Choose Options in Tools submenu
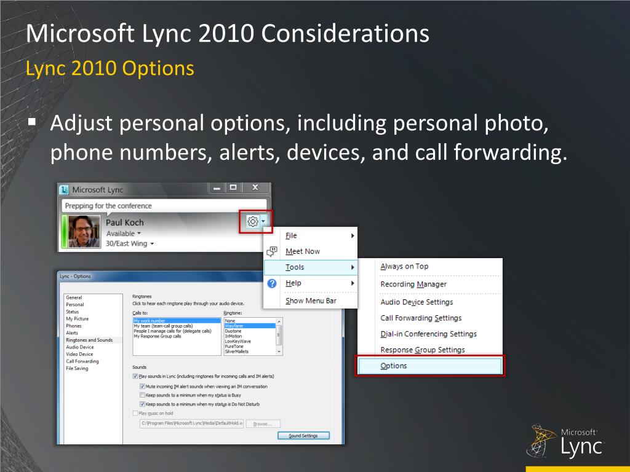 pyautogui.click(x=430, y=366)
